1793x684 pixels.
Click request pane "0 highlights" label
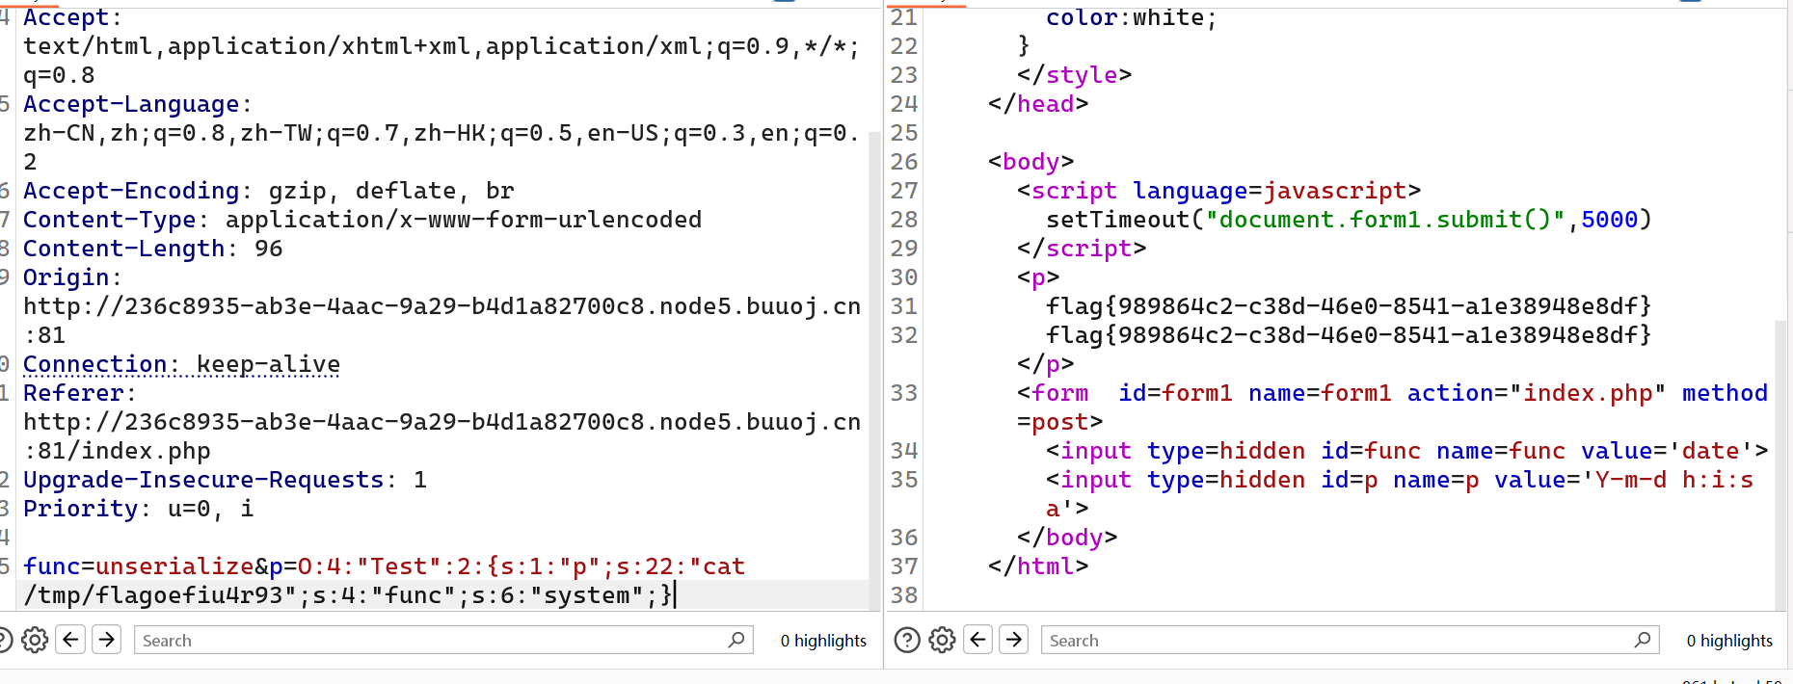coord(823,641)
